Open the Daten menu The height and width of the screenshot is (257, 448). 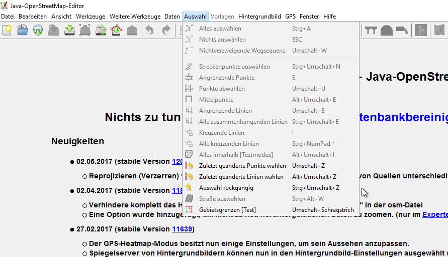click(172, 17)
